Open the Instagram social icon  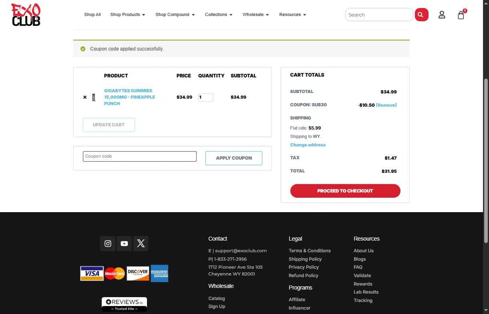click(x=108, y=243)
